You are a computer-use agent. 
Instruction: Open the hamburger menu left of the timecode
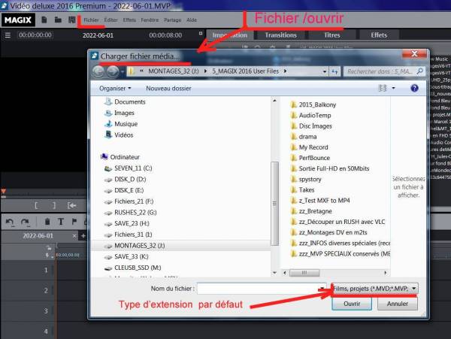pos(7,35)
